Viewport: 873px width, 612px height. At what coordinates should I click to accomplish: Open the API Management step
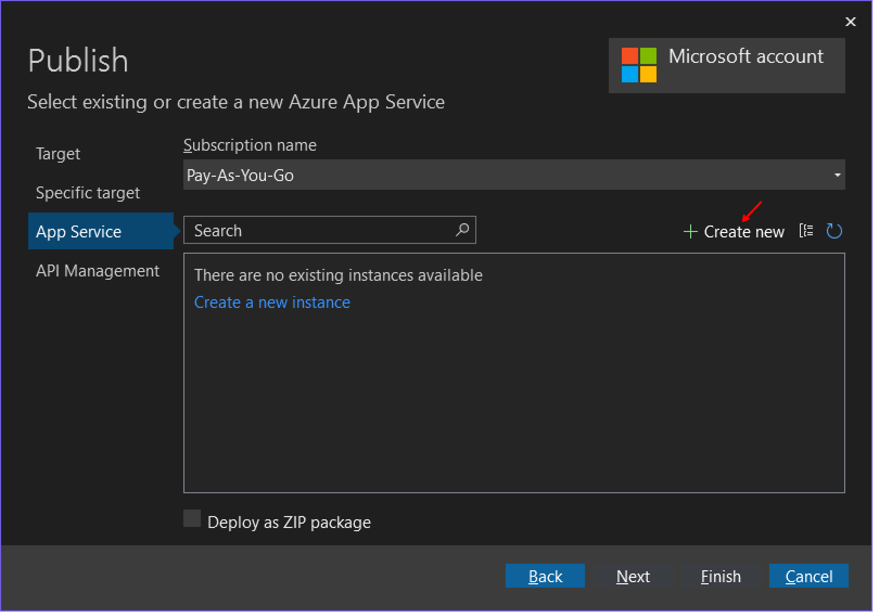click(98, 270)
